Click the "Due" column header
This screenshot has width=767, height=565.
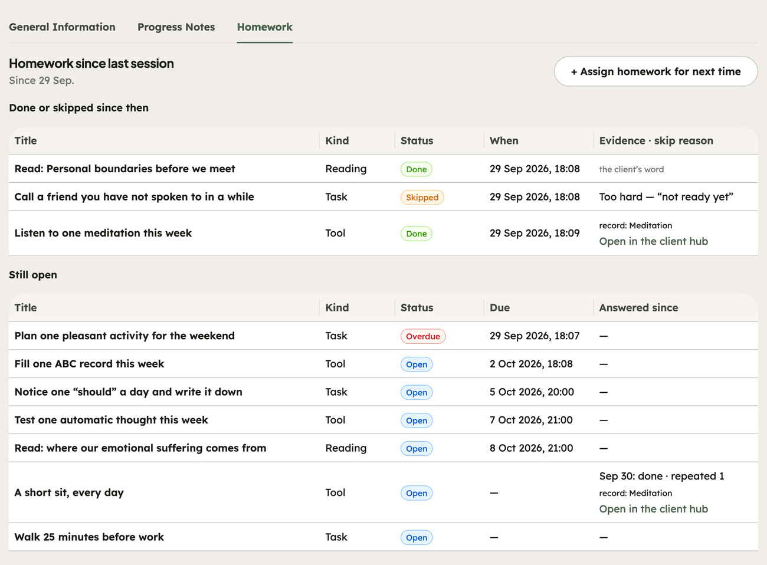point(500,307)
